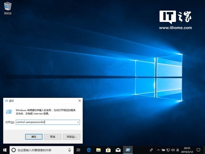Launch Microsoft Edge from the taskbar
The height and width of the screenshot is (154, 205).
click(88, 150)
